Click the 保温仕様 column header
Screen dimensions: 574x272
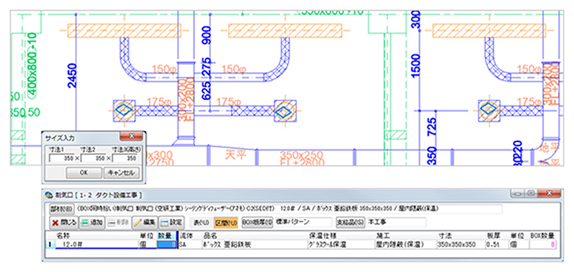pyautogui.click(x=322, y=234)
